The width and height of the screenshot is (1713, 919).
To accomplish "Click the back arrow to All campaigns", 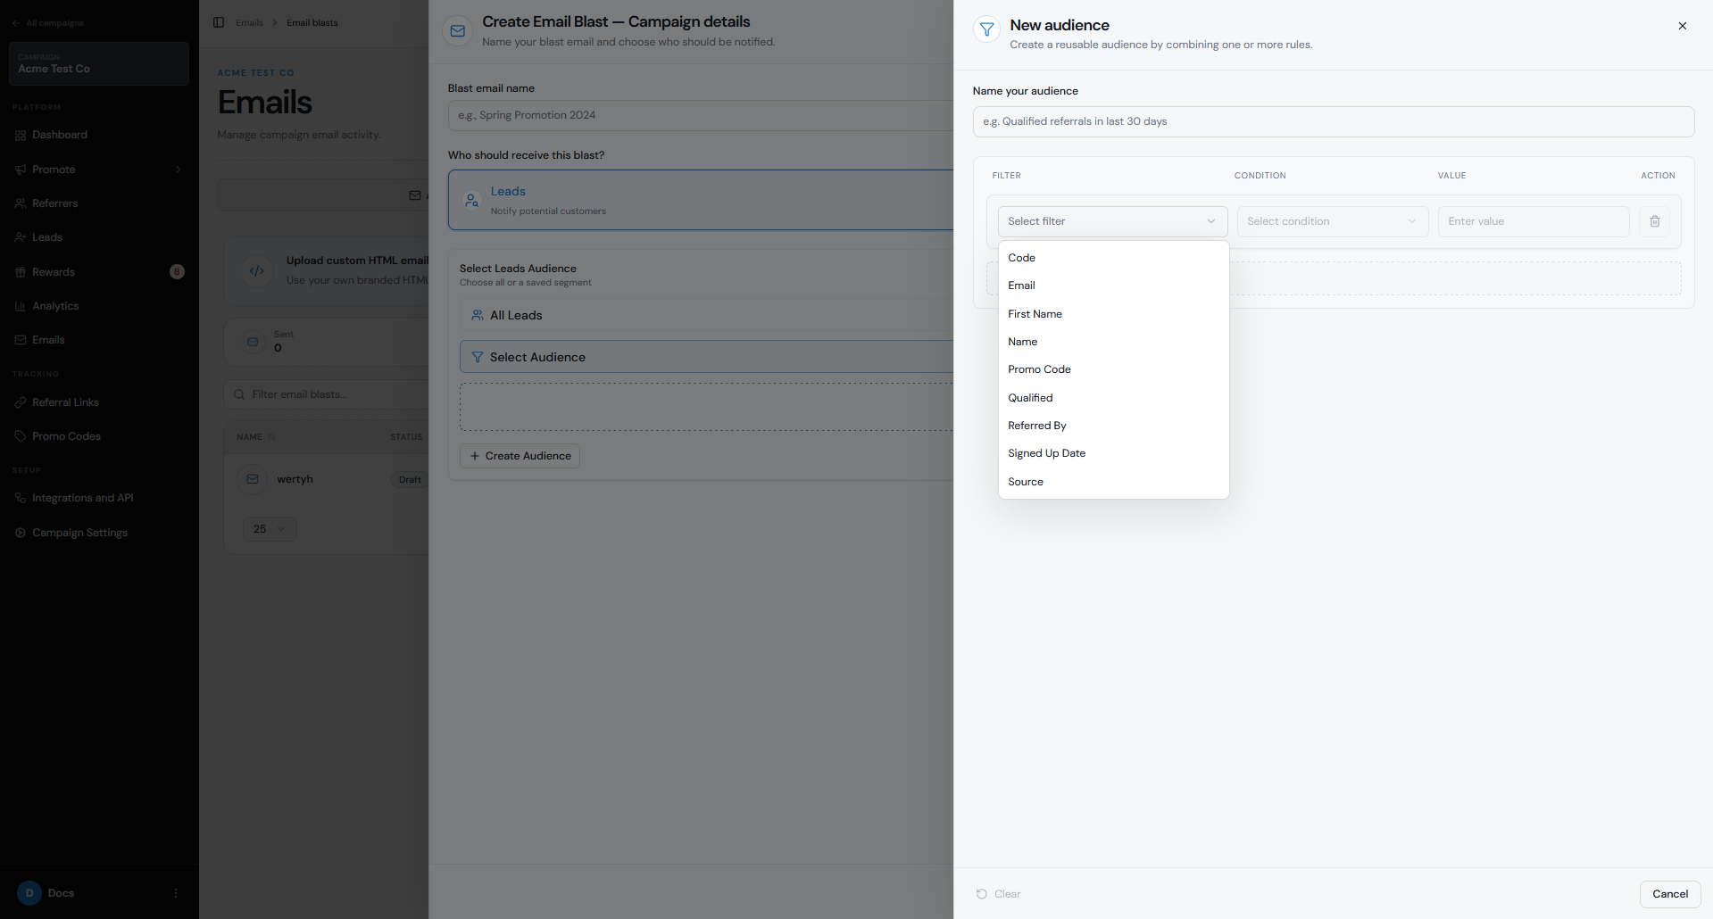I will coord(16,23).
